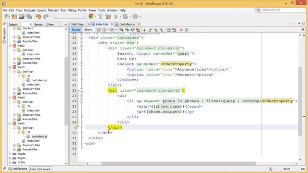This screenshot has height=173, width=308.
Task: Collapse the Part3 project node
Action: 10,67
